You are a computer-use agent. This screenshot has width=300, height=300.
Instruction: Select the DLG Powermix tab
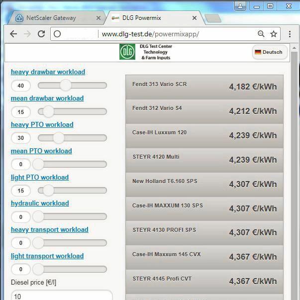(149, 18)
